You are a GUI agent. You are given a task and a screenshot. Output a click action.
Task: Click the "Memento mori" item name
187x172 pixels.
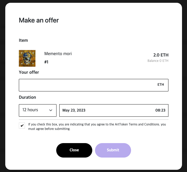pyautogui.click(x=58, y=54)
